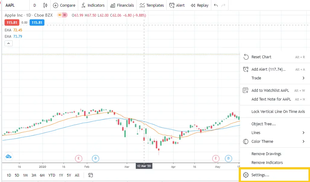This screenshot has width=310, height=182.
Task: Click the undo arrow
Action: click(216, 5)
